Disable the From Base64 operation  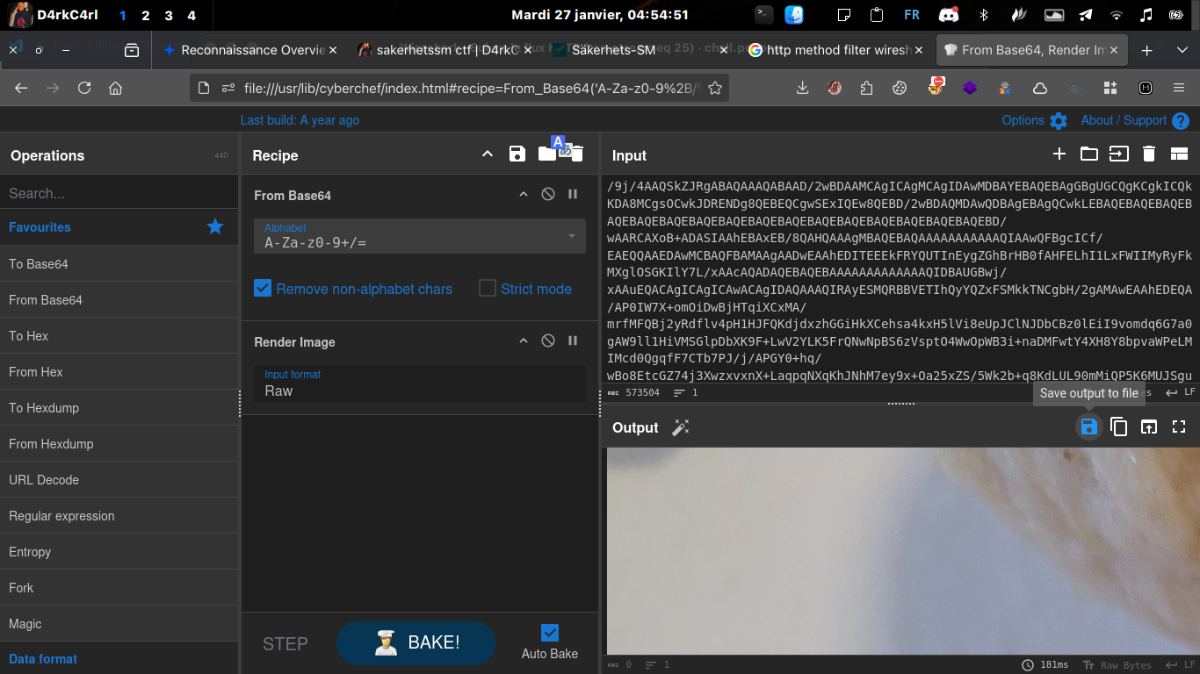pyautogui.click(x=548, y=195)
